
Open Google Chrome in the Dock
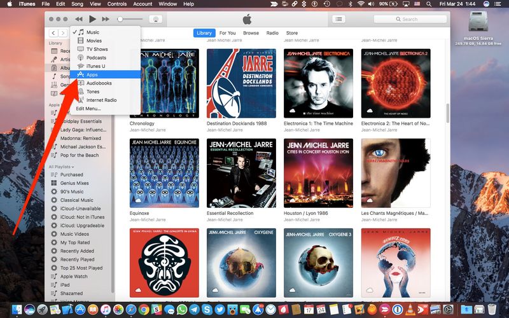tap(144, 310)
